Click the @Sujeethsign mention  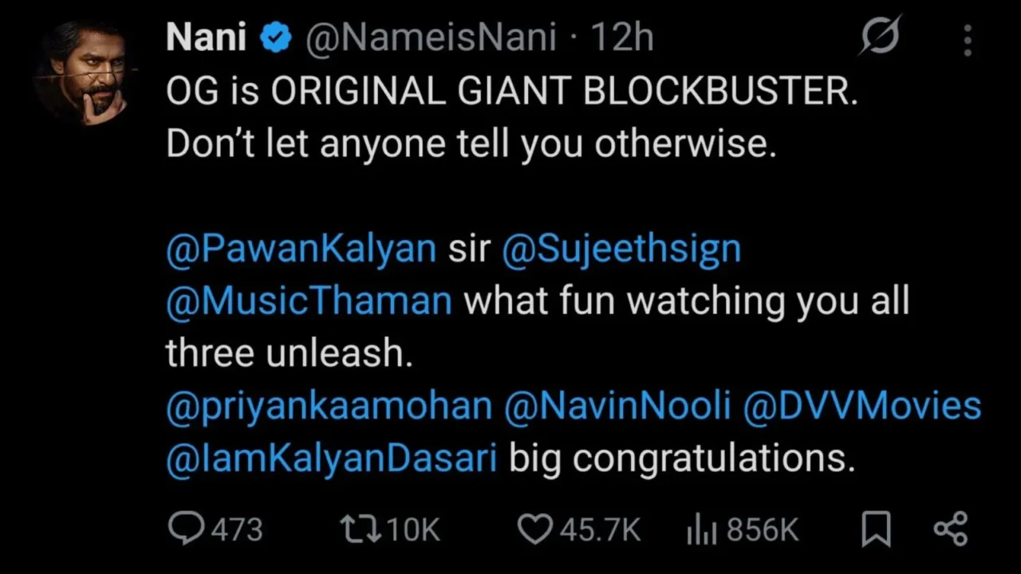(621, 248)
